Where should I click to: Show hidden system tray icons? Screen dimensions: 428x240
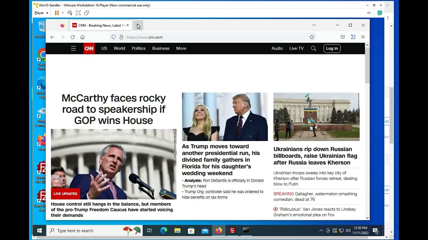[321, 231]
